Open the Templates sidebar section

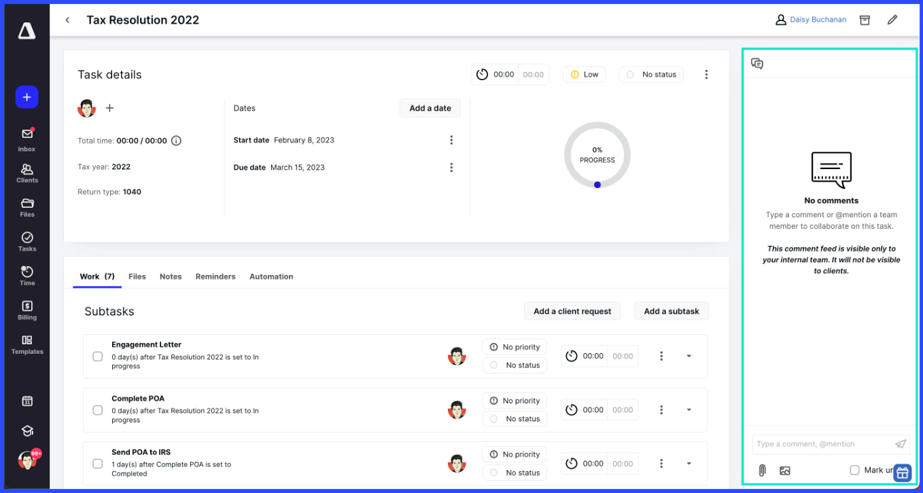(x=27, y=344)
